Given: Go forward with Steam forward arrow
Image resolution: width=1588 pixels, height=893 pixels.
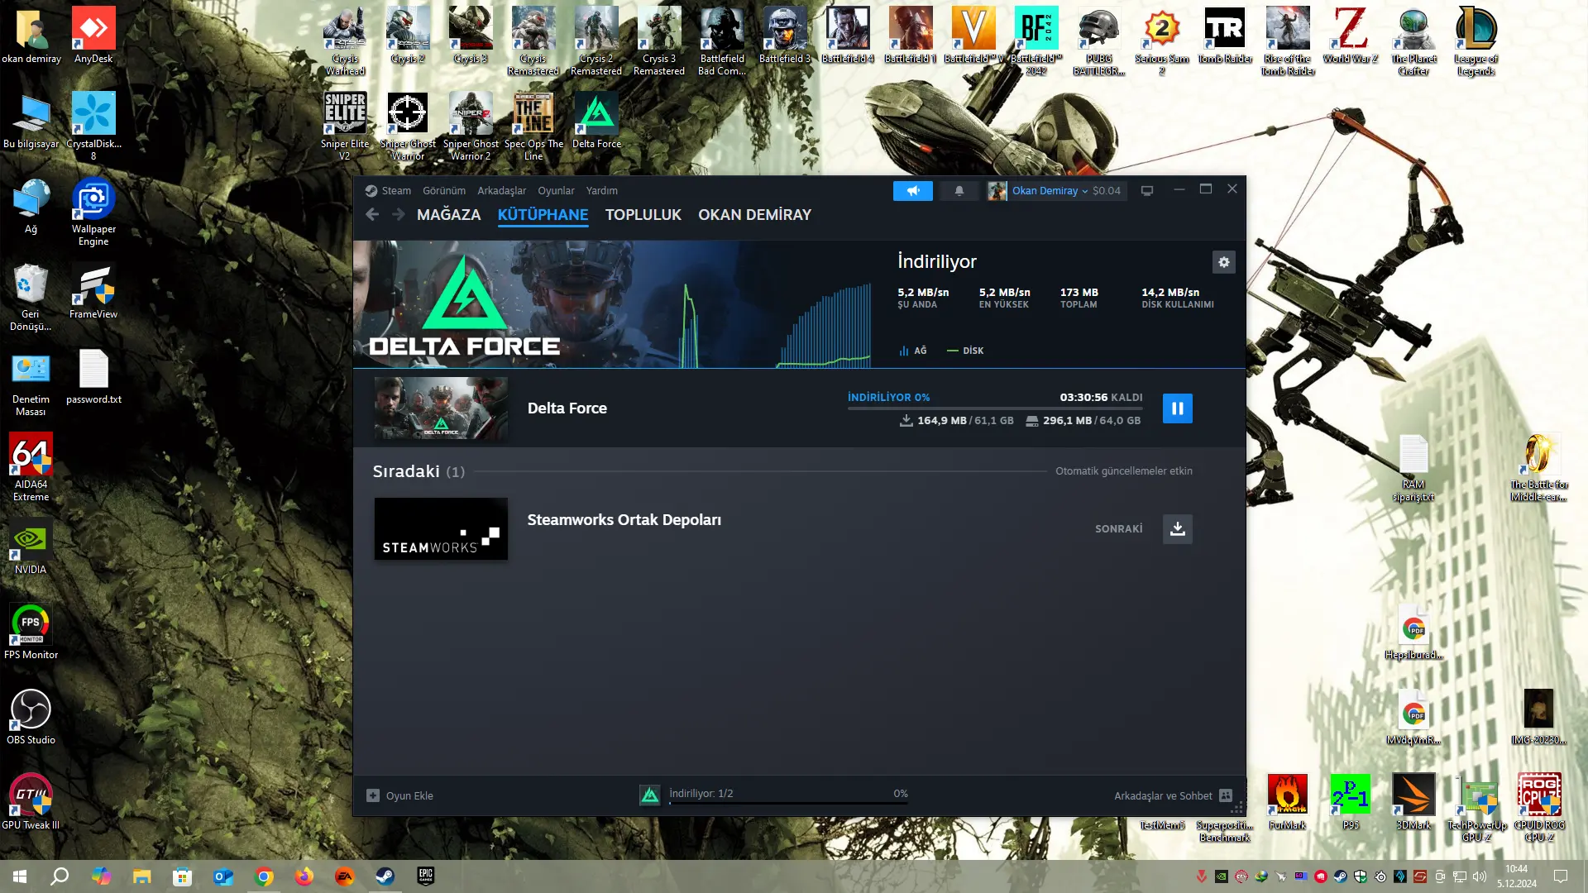Looking at the screenshot, I should coord(399,215).
